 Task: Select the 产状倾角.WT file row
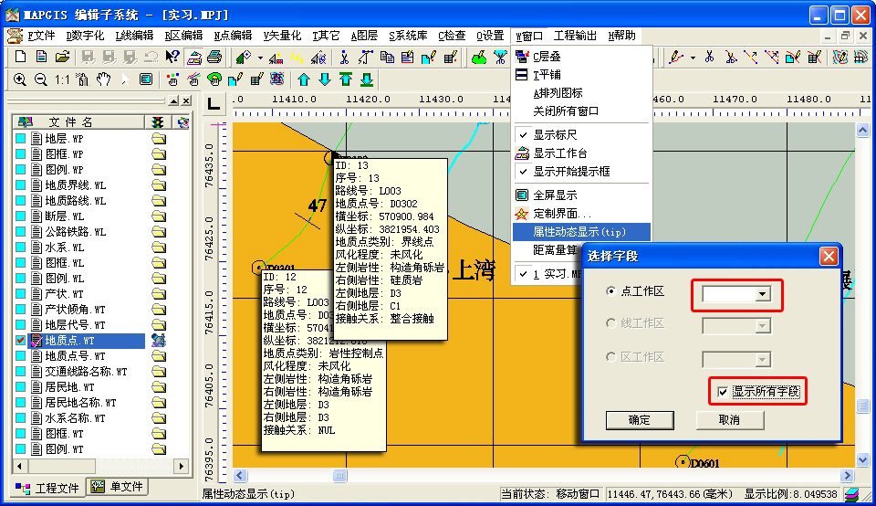pos(76,310)
